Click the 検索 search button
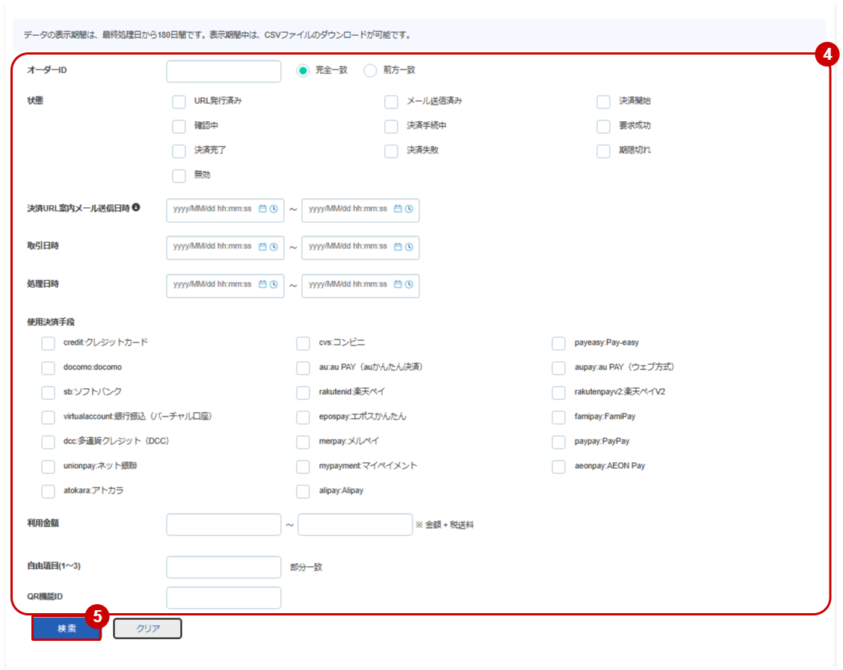The width and height of the screenshot is (843, 670). (67, 629)
